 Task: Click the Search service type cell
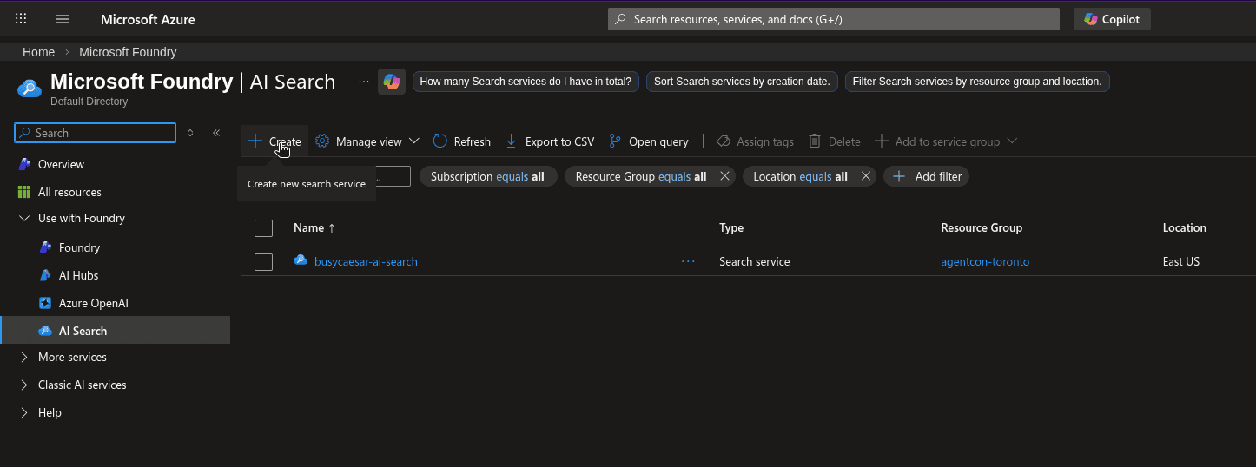[755, 261]
